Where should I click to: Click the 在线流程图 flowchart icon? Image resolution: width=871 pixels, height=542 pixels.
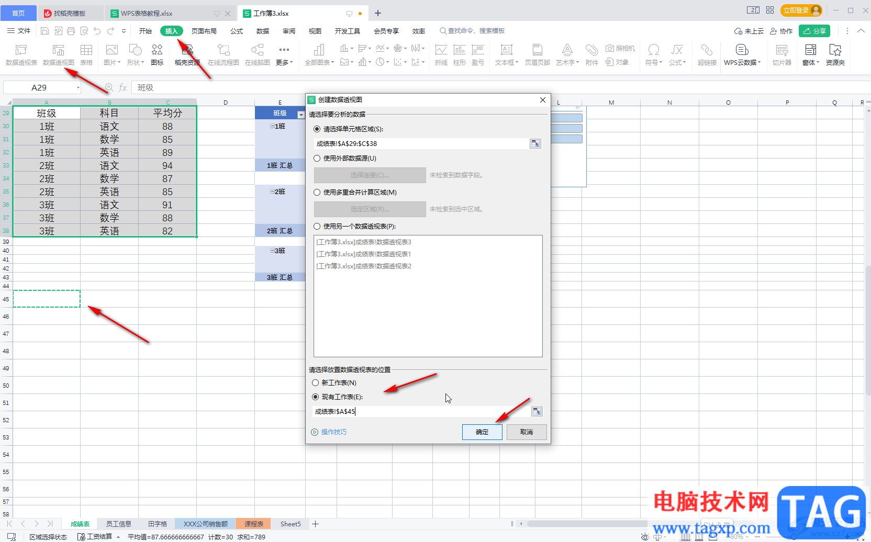point(224,54)
